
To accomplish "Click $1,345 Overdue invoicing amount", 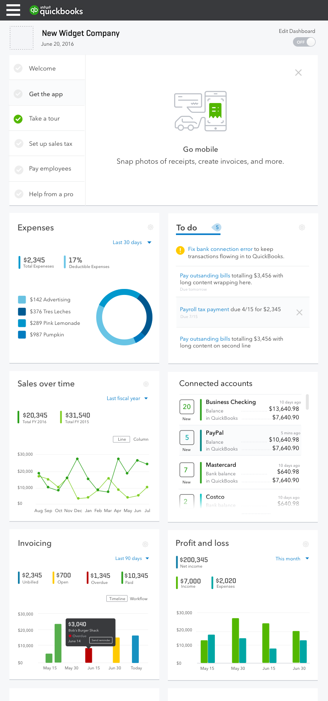I will (x=100, y=575).
